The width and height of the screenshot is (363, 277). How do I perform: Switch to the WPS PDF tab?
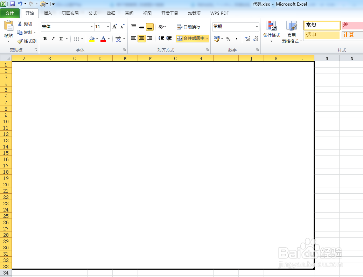(x=219, y=13)
